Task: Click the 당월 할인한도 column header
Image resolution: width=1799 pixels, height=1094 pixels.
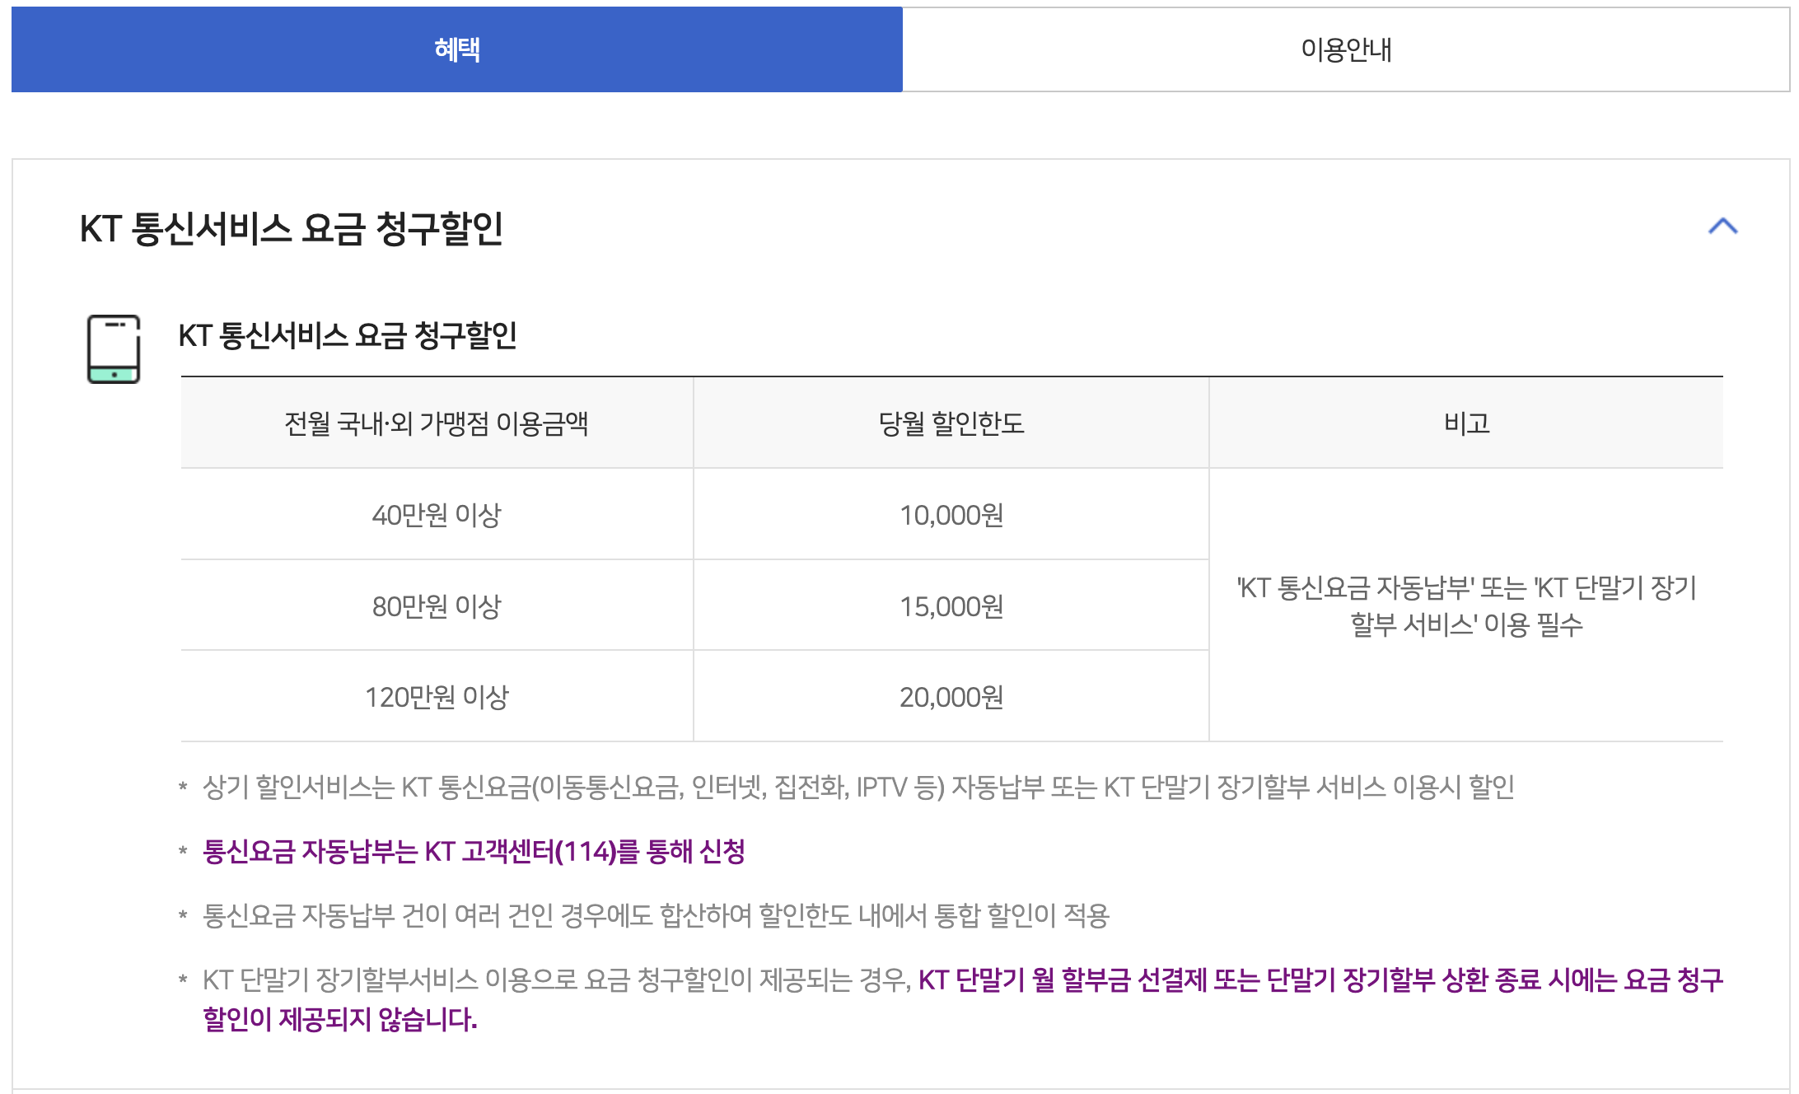Action: (x=951, y=423)
